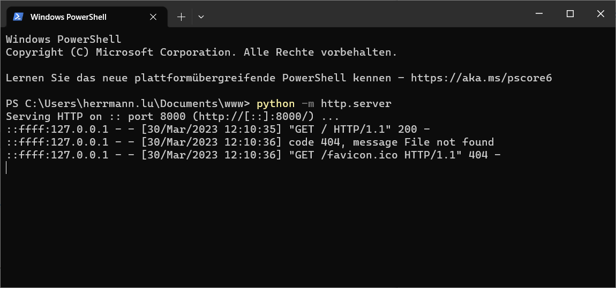
Task: Minimize the terminal window
Action: pos(541,14)
